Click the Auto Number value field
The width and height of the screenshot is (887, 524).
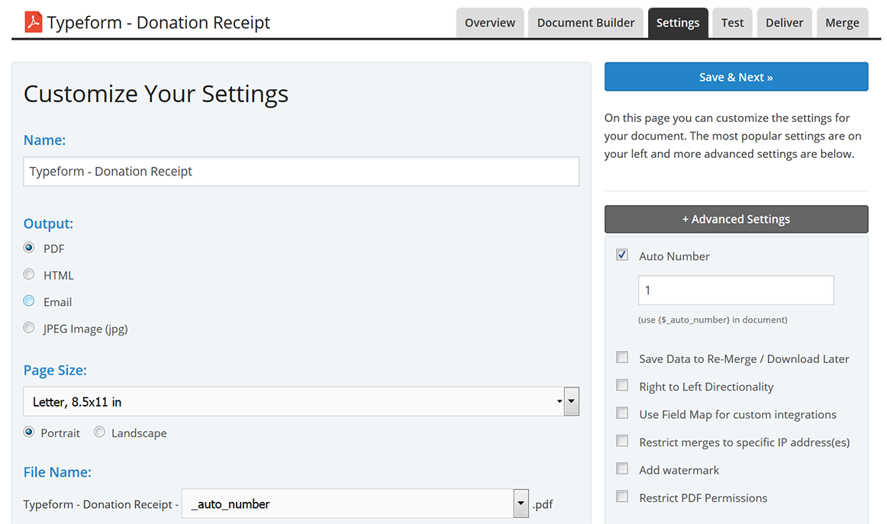point(735,291)
